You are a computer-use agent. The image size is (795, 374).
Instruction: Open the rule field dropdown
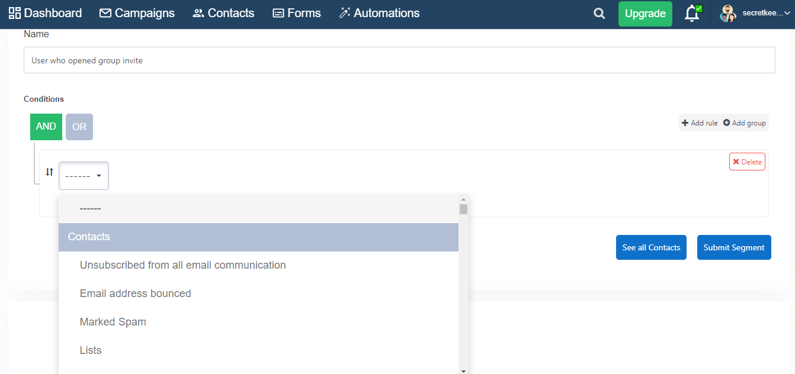[84, 176]
